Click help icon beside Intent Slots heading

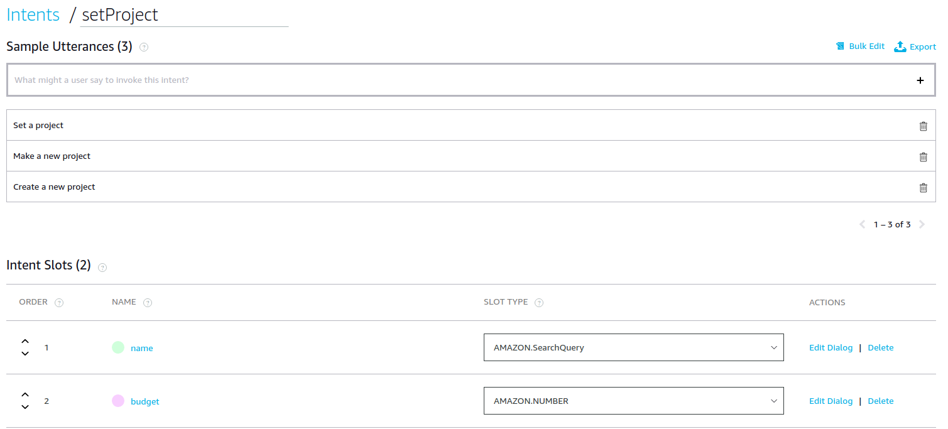102,267
